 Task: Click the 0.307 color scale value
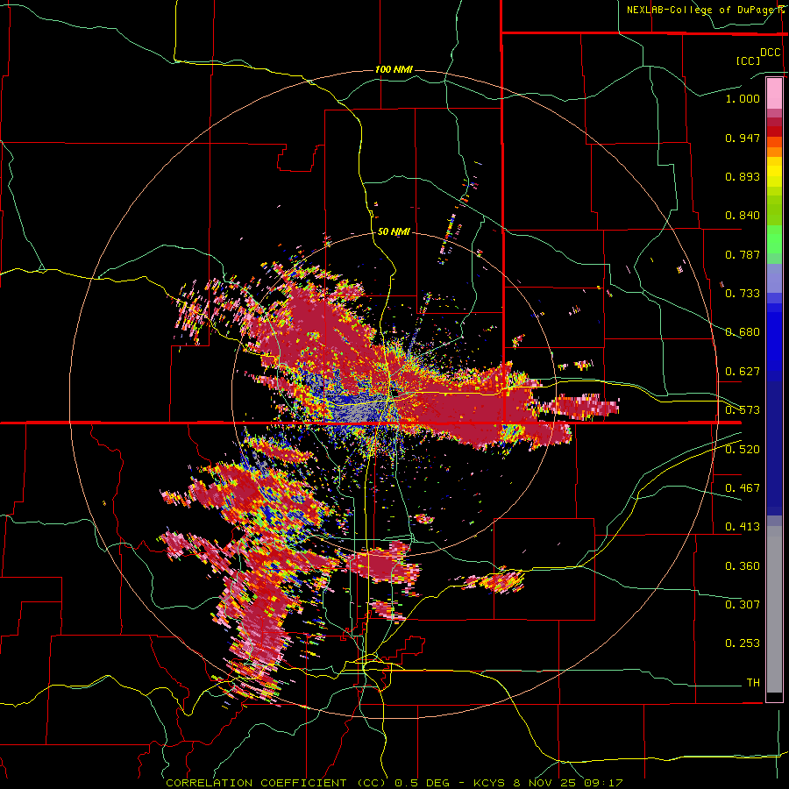(x=743, y=605)
